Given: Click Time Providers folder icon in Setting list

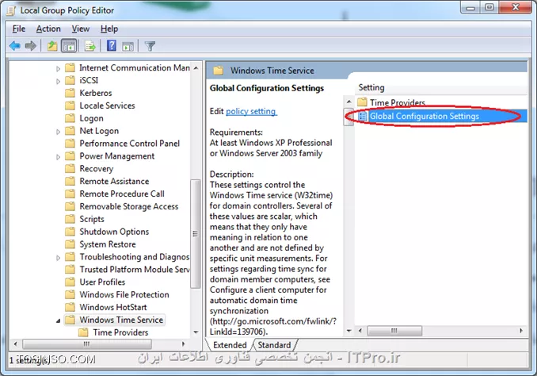Looking at the screenshot, I should click(362, 102).
